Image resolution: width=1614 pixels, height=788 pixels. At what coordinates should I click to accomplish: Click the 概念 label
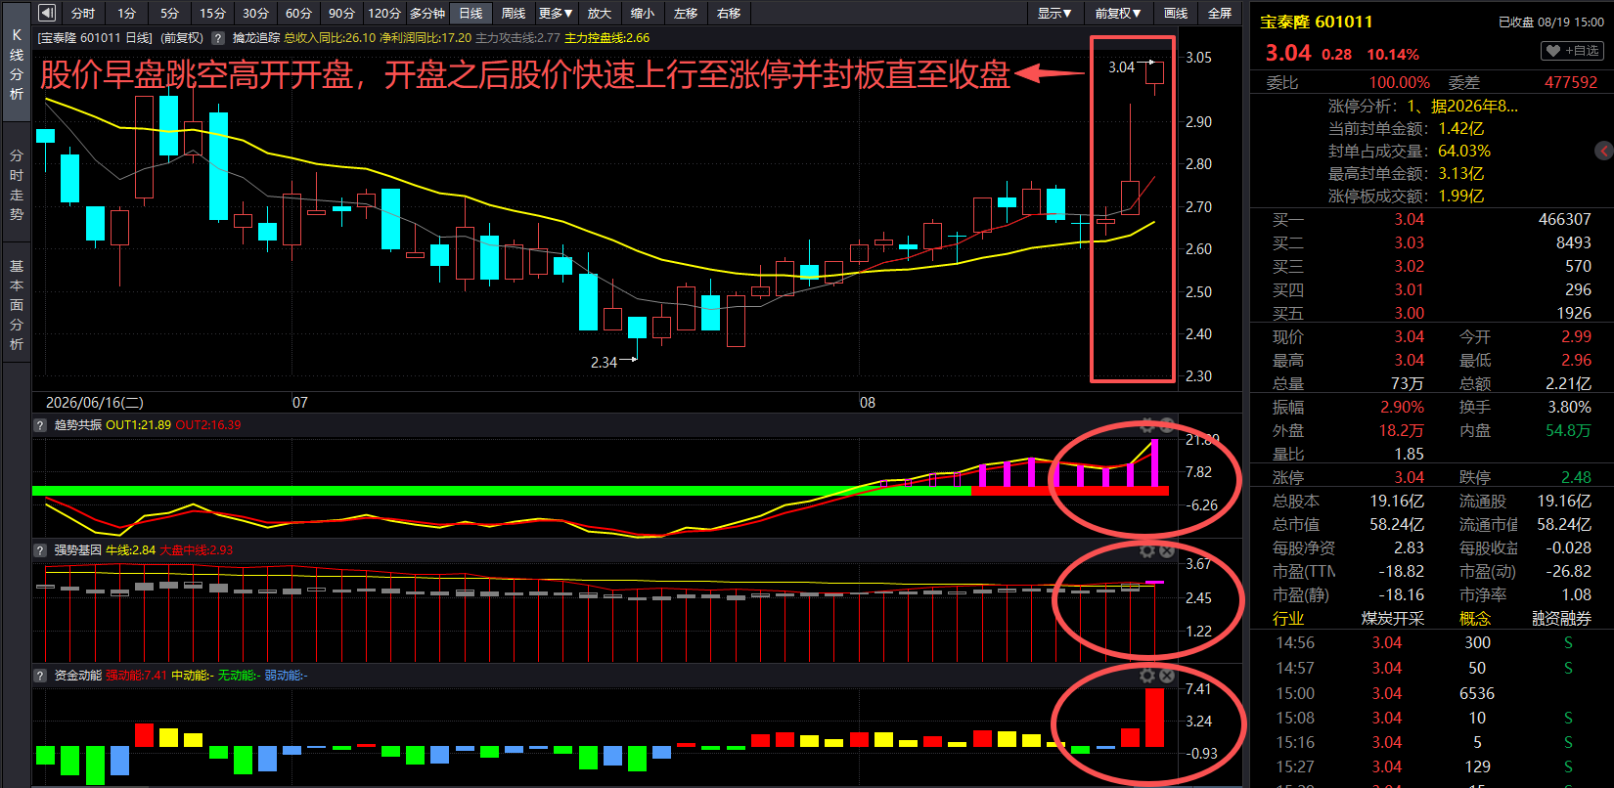(x=1475, y=619)
